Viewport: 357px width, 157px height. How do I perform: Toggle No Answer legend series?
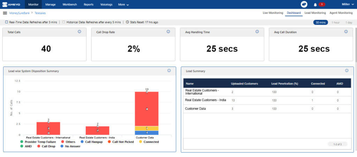(x=70, y=146)
